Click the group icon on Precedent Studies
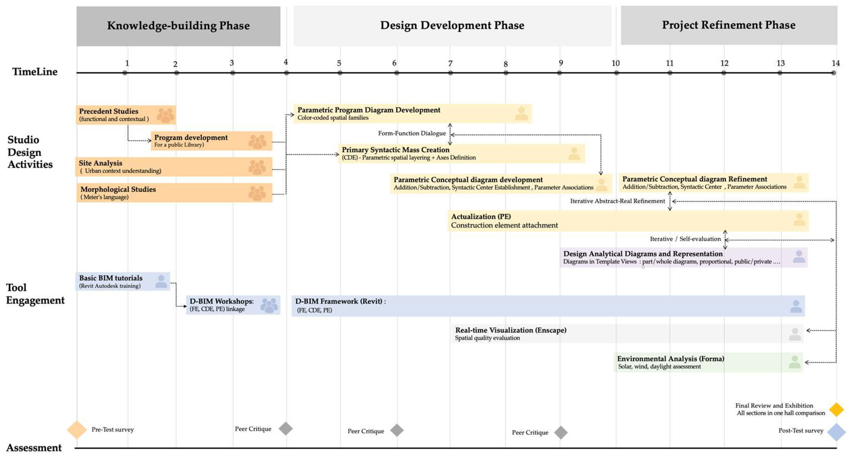Image resolution: width=856 pixels, height=461 pixels. tap(165, 115)
